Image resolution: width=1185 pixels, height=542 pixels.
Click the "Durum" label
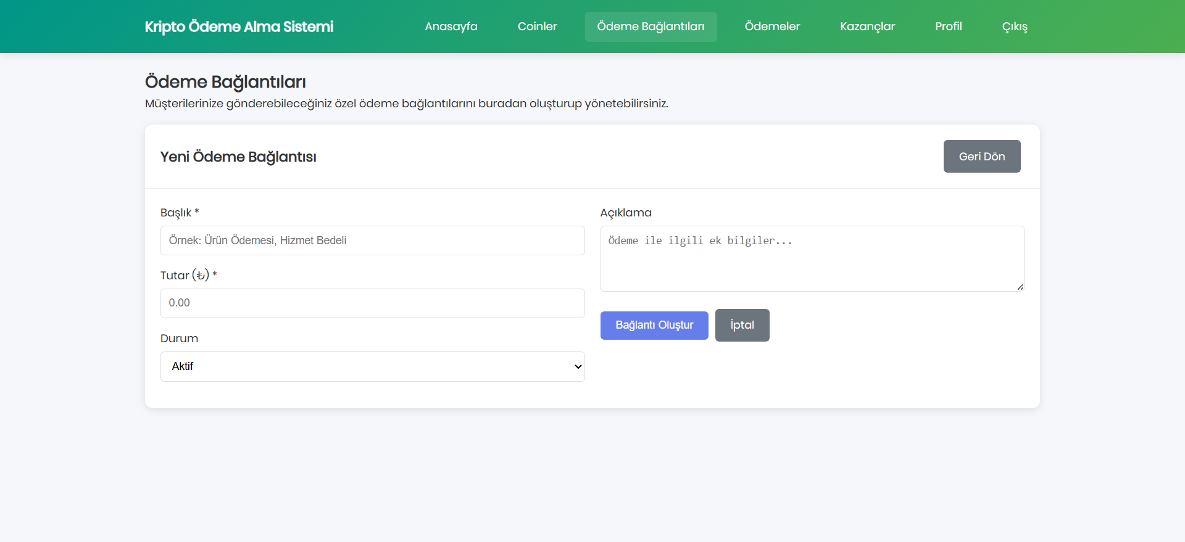pyautogui.click(x=179, y=339)
